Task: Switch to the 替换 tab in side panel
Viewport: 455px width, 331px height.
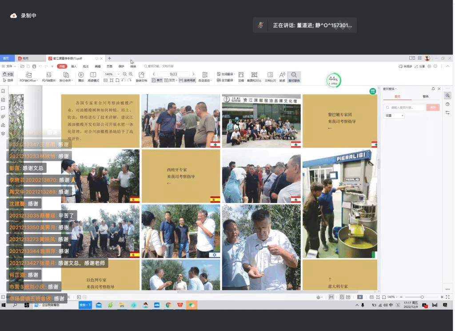Action: tap(425, 96)
